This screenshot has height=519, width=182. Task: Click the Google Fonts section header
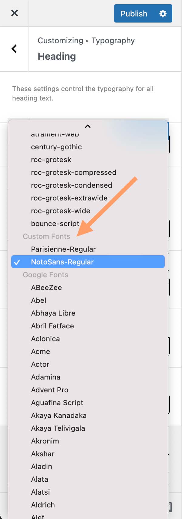click(45, 274)
